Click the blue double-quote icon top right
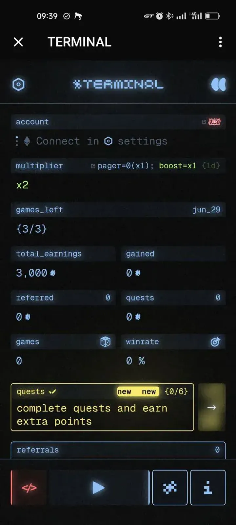 coord(218,84)
